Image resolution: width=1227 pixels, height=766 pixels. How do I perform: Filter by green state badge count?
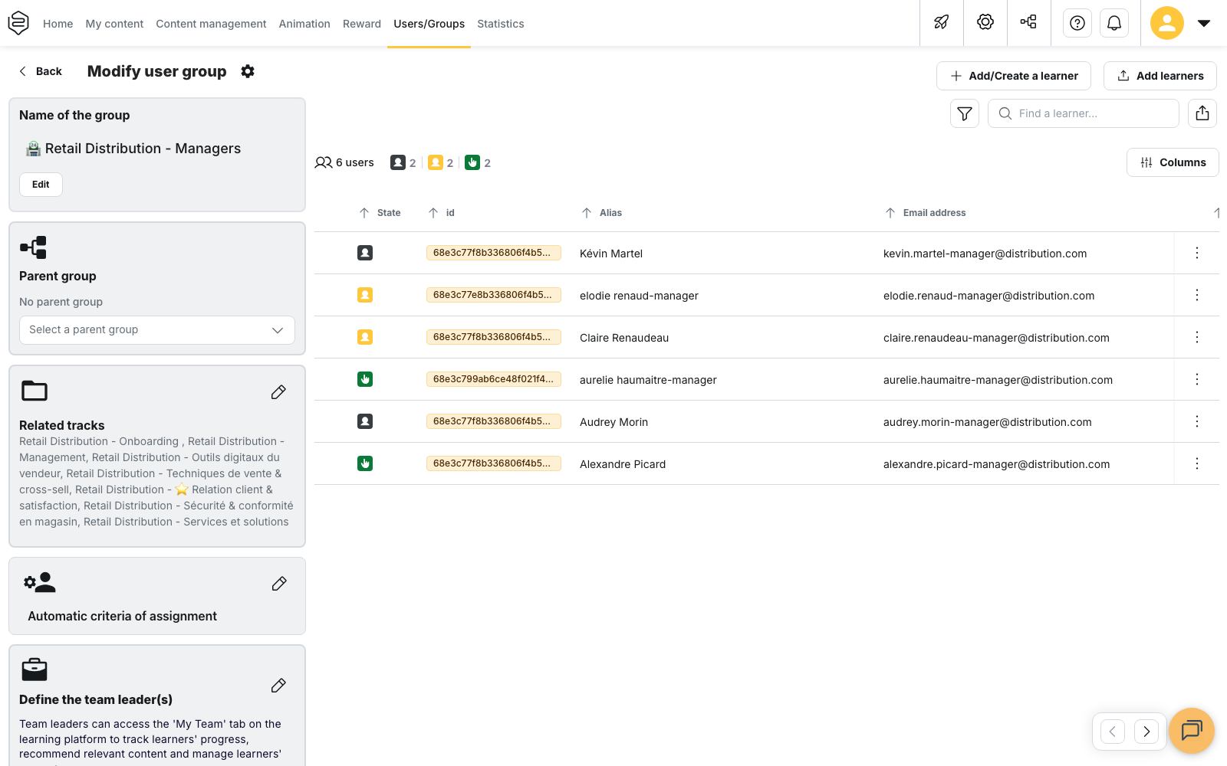(478, 162)
